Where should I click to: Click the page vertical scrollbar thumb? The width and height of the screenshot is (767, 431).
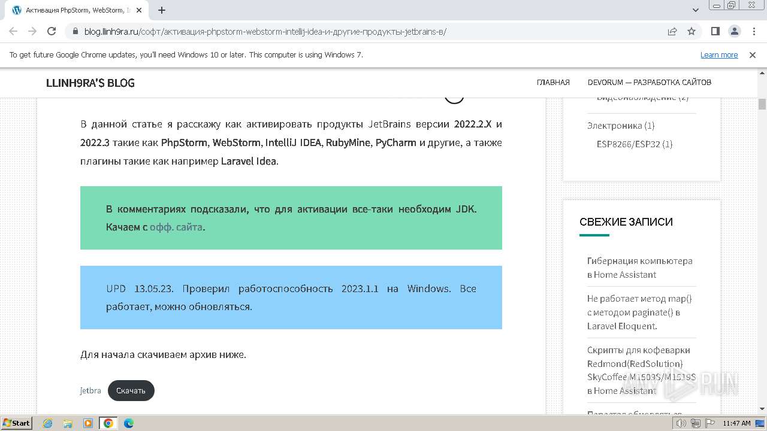762,104
